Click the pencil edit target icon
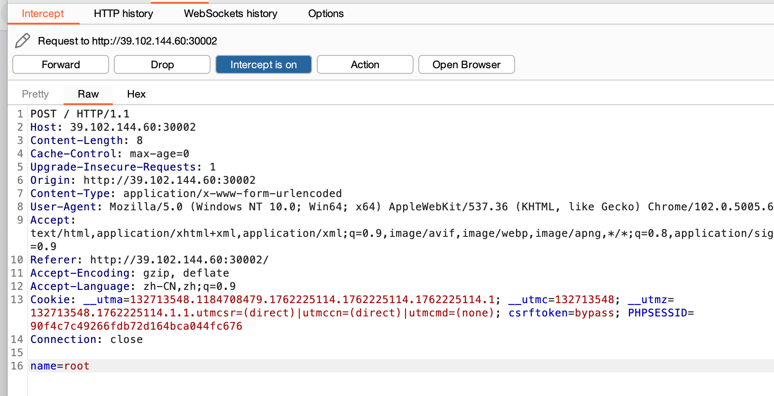The image size is (774, 396). pos(22,41)
